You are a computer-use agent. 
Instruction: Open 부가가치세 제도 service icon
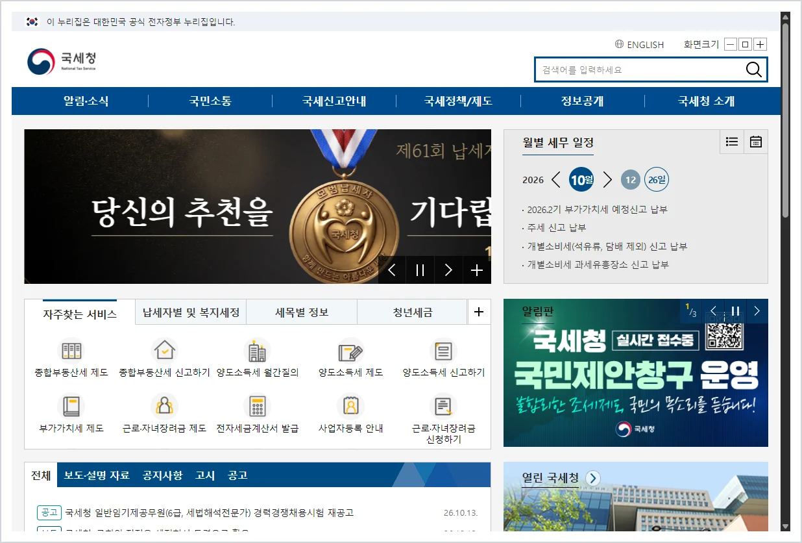(x=71, y=407)
